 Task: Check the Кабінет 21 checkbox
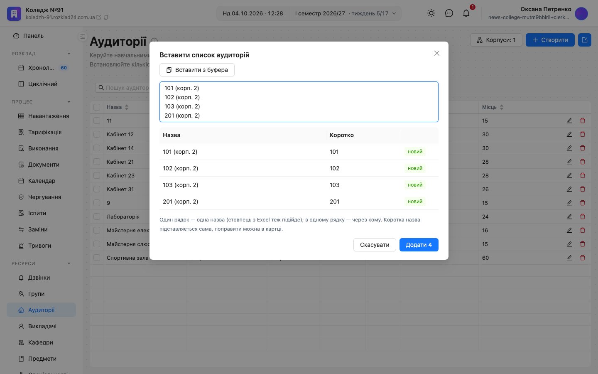pos(97,162)
